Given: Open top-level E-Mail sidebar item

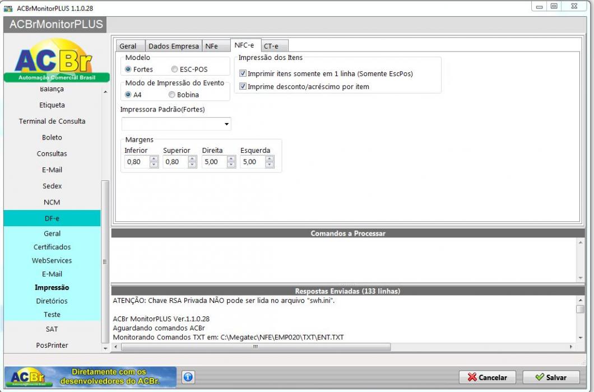Looking at the screenshot, I should coord(52,170).
